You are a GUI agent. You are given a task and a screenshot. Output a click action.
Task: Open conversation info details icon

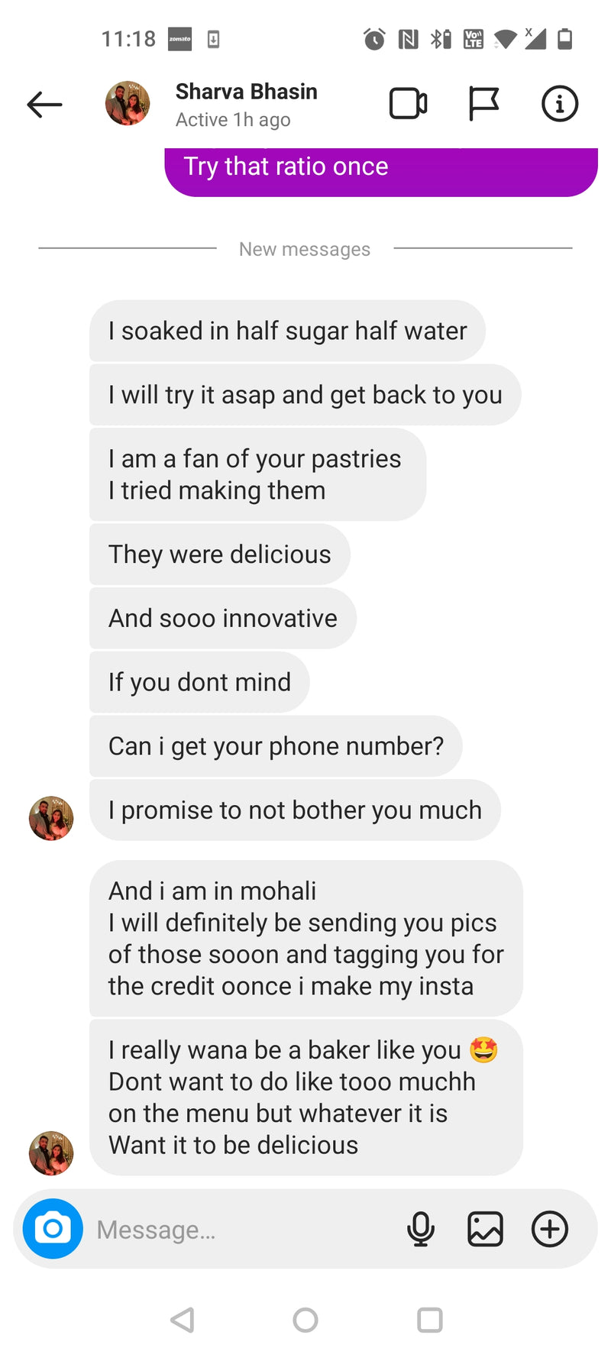(x=560, y=104)
